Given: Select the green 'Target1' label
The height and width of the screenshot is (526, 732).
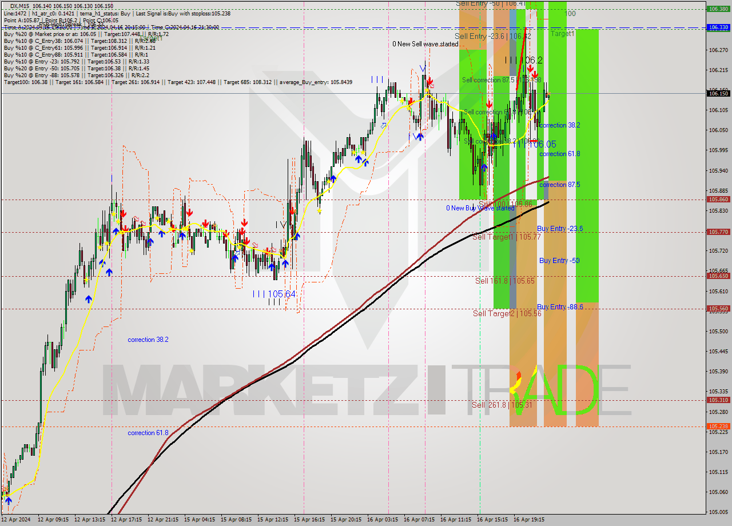Looking at the screenshot, I should tap(563, 34).
